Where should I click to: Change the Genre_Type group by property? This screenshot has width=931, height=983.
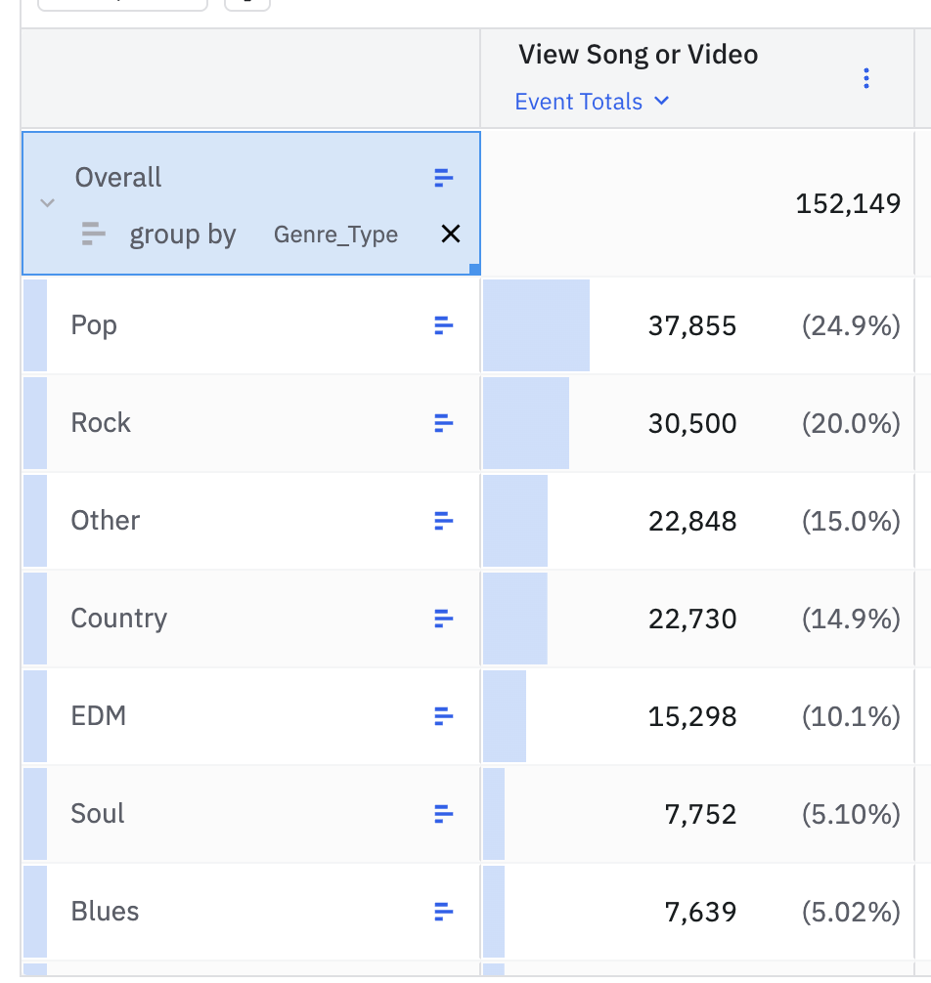click(x=335, y=235)
